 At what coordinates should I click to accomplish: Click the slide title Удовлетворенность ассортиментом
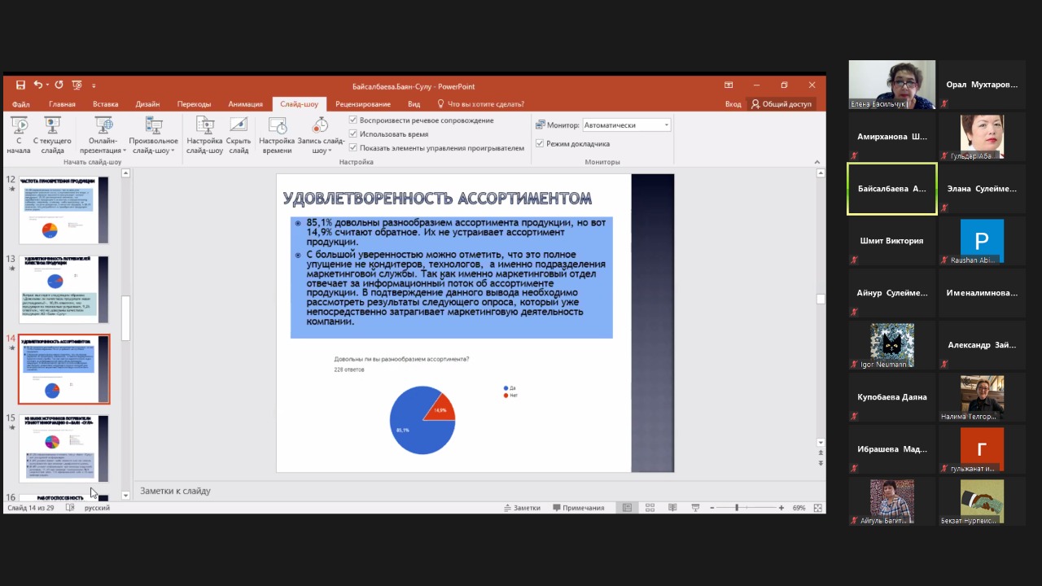coord(437,199)
